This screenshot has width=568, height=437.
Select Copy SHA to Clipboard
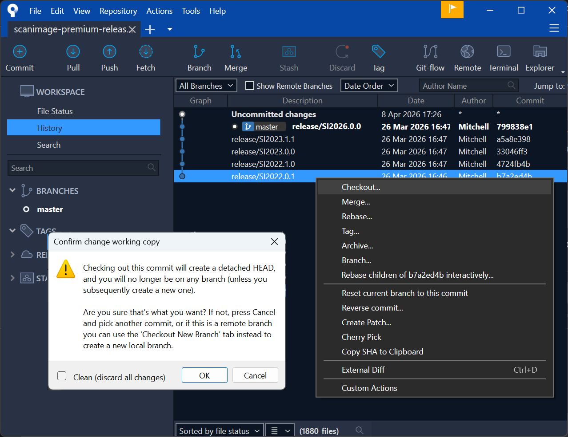point(435,351)
